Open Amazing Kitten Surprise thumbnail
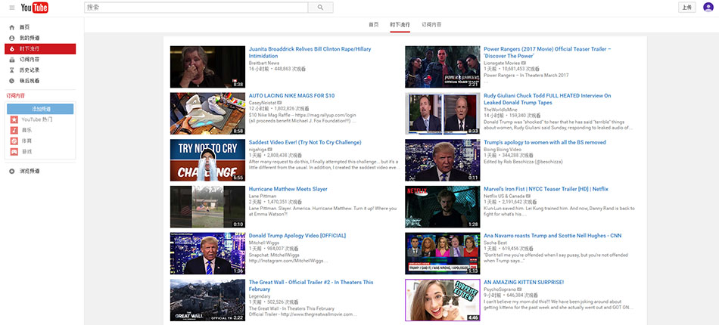Screen dimensions: 719x325 click(x=443, y=300)
